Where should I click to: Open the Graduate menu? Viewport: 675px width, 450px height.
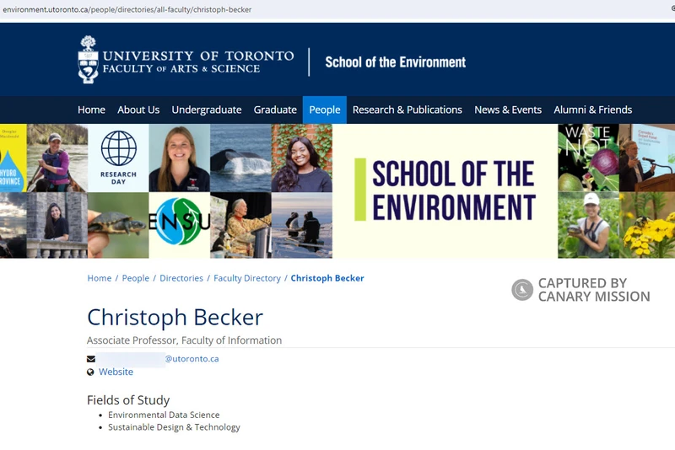tap(275, 110)
